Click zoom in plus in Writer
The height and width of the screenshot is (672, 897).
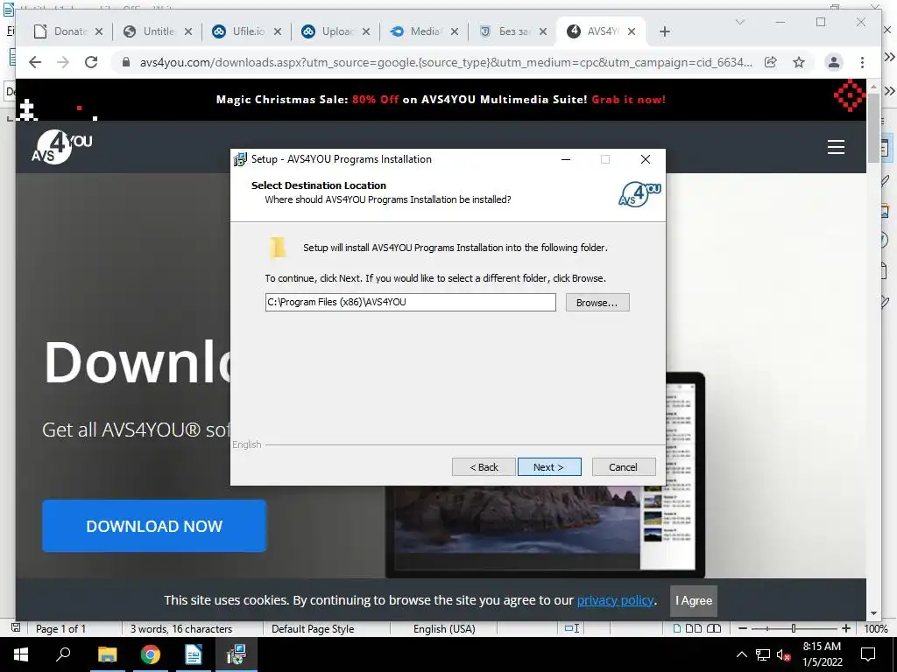pos(846,628)
